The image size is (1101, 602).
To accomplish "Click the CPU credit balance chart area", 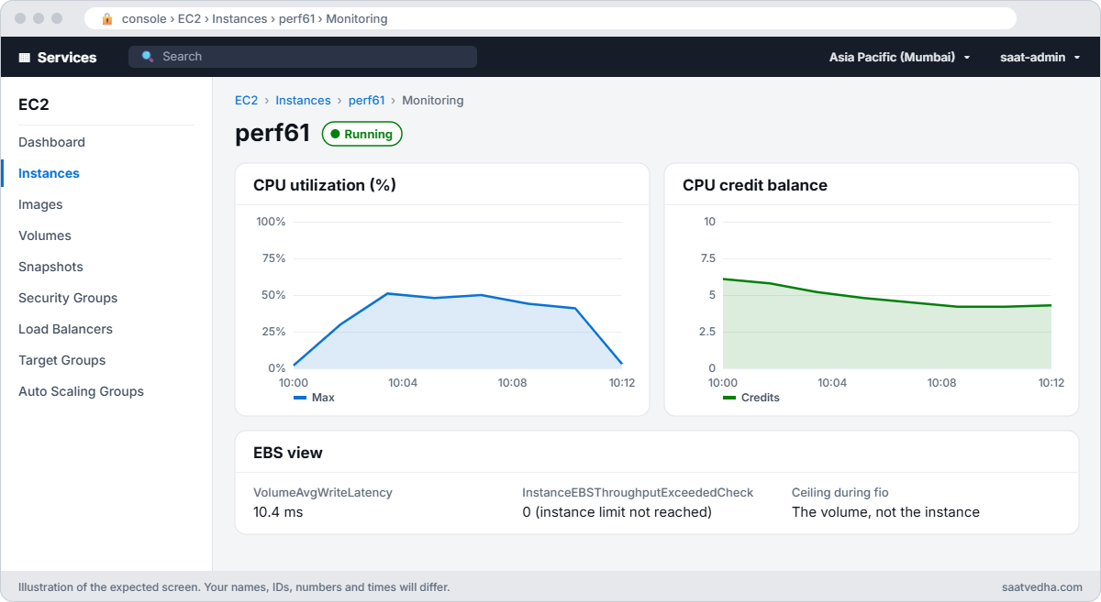I will [887, 295].
